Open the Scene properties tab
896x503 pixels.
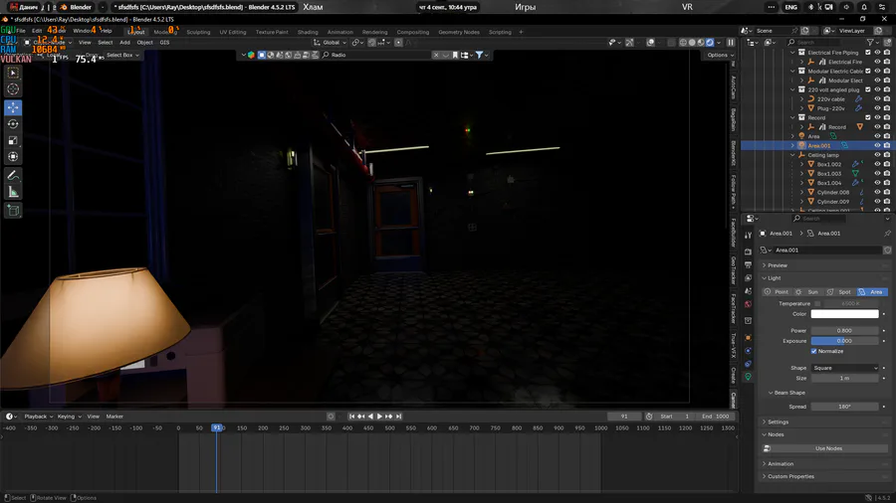pyautogui.click(x=748, y=291)
